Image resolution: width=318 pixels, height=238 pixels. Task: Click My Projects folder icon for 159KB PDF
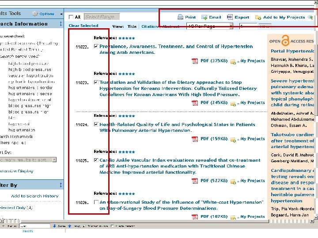pos(233,139)
